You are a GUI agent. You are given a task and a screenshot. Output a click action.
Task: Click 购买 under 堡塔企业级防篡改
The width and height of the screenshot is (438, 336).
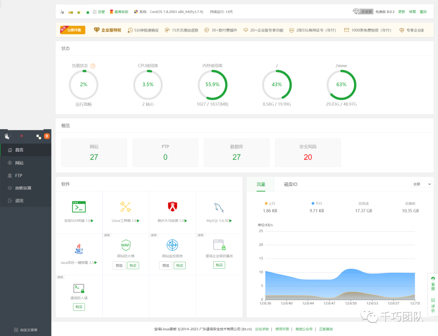219,265
